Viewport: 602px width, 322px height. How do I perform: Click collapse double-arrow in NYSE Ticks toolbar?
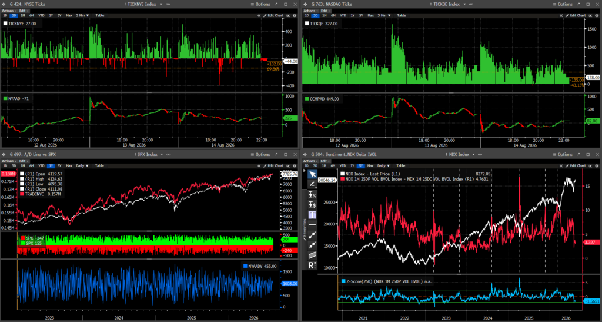coord(259,16)
